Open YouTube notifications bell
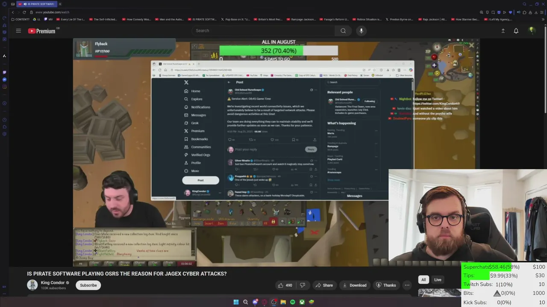Image resolution: width=547 pixels, height=307 pixels. (516, 31)
